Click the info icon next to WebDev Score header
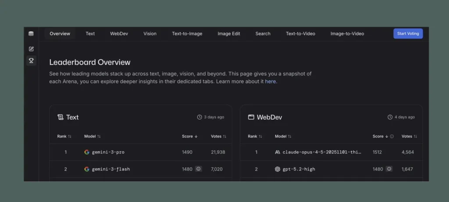This screenshot has width=449, height=202. 392,136
